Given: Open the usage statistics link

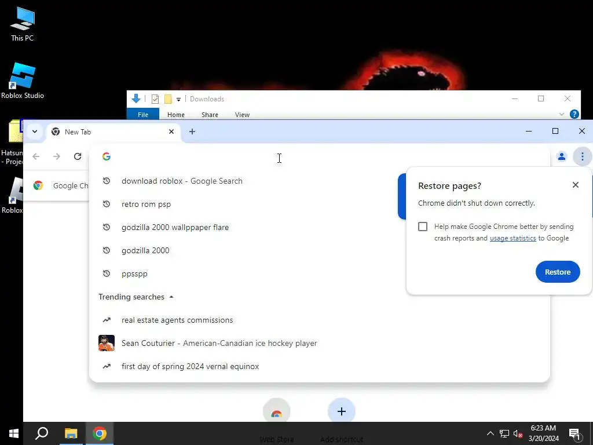Looking at the screenshot, I should 513,238.
